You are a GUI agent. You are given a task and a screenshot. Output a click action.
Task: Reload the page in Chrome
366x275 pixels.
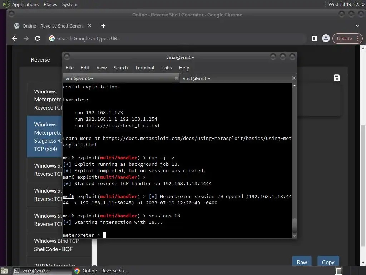(x=37, y=38)
